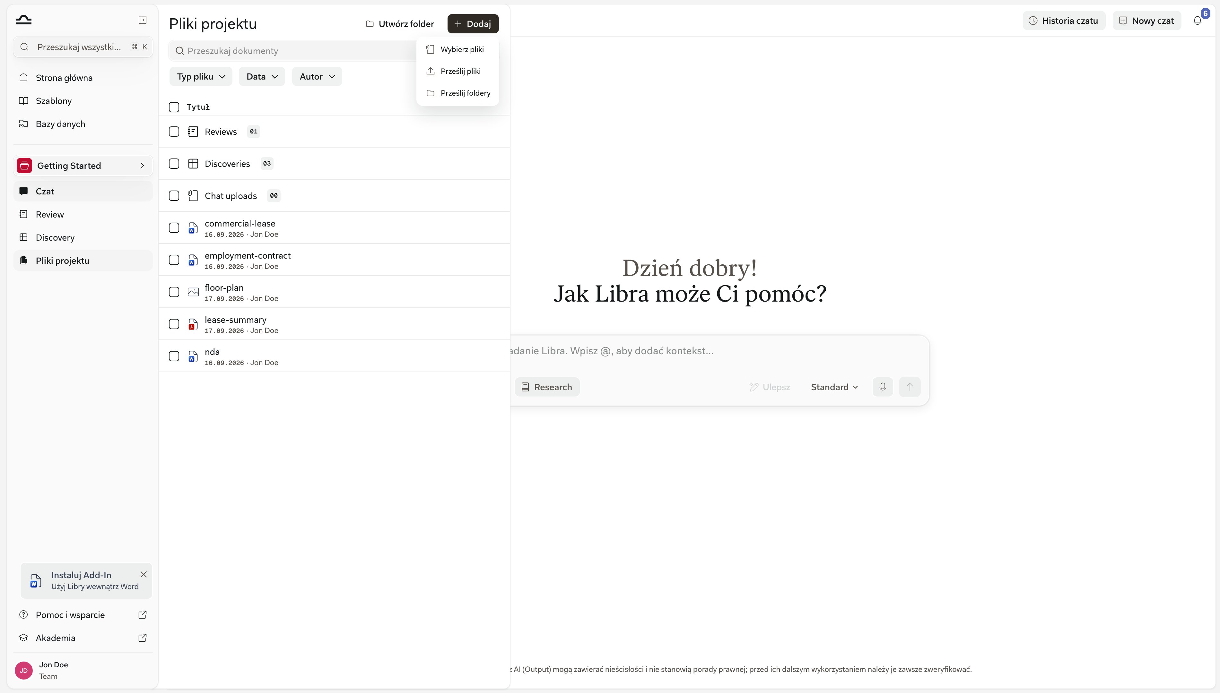Check the nda checkbox

[x=174, y=356]
